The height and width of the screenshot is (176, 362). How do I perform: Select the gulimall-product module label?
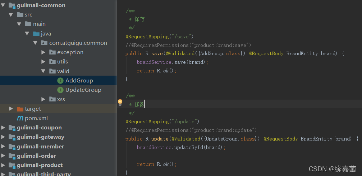click(40, 165)
